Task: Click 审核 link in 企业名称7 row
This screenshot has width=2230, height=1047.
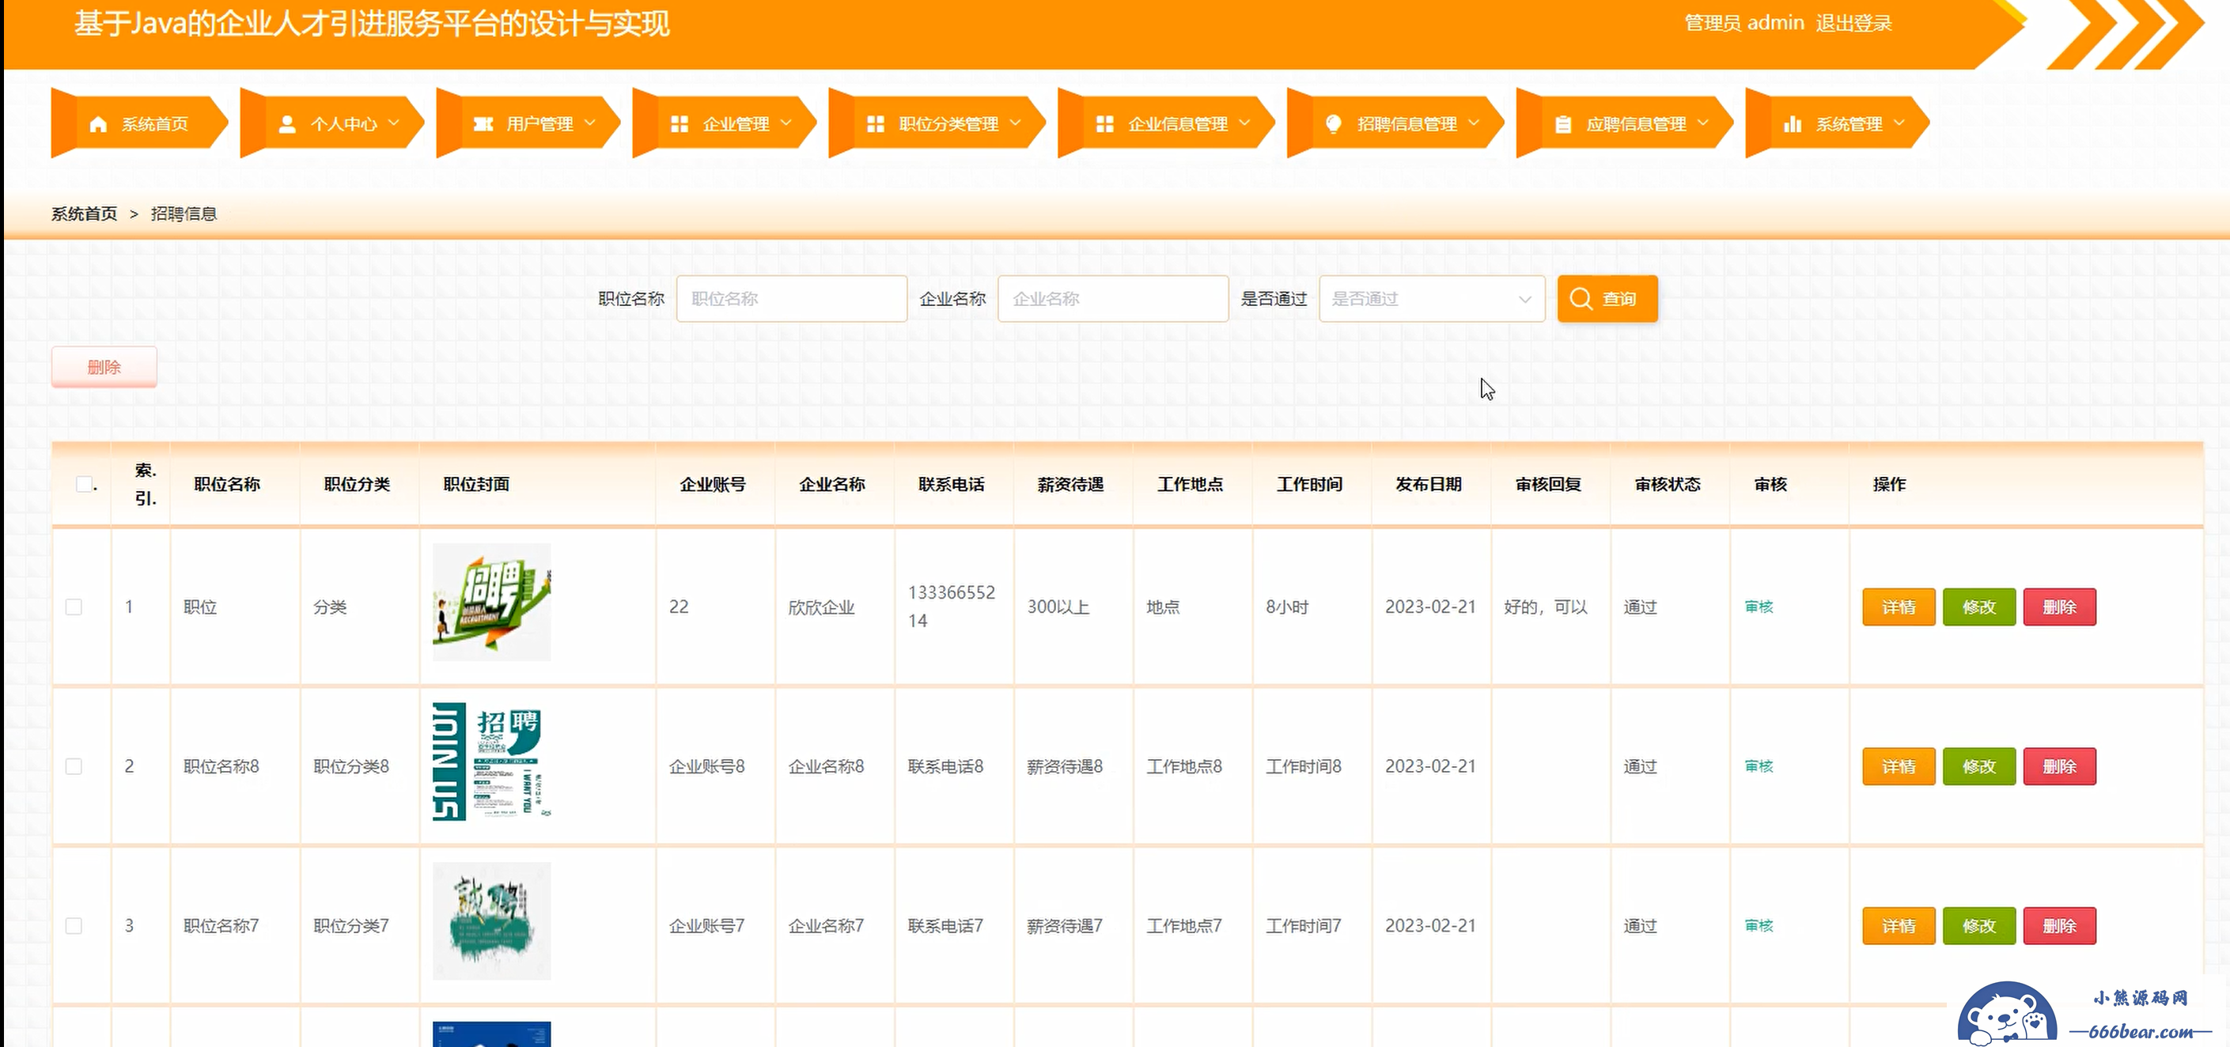Action: [x=1759, y=926]
